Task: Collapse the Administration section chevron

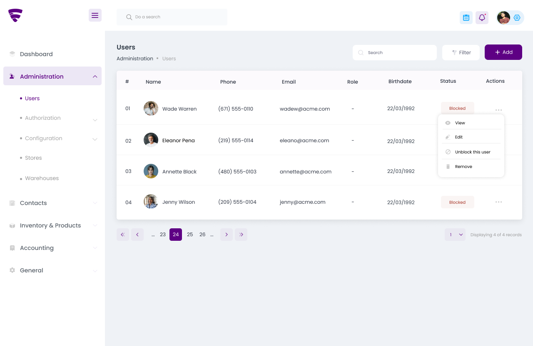Action: pos(95,77)
